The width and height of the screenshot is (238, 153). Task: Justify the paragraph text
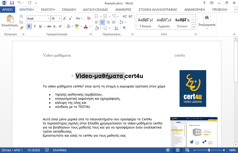click(x=114, y=22)
